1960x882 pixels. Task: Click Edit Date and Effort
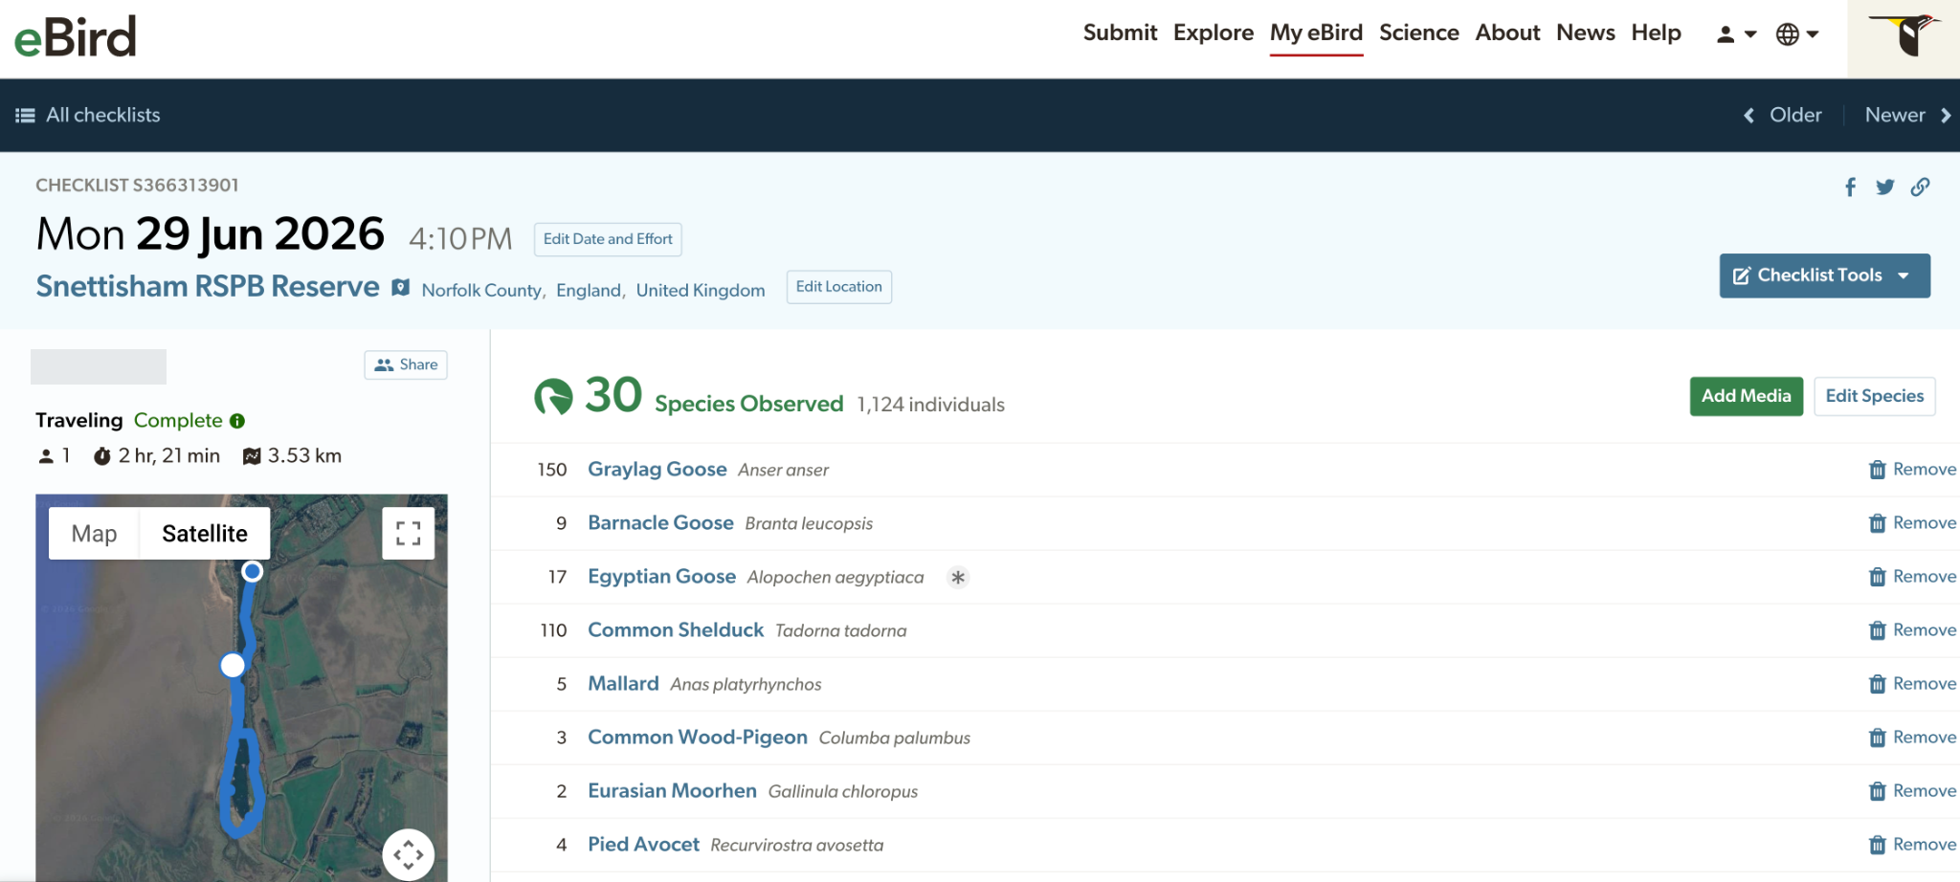[x=608, y=239]
